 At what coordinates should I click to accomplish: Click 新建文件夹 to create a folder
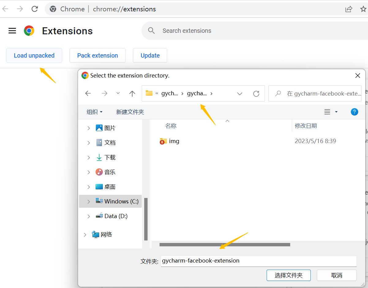click(x=130, y=112)
